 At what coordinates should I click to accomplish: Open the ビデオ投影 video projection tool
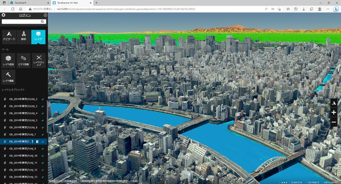coord(24,60)
